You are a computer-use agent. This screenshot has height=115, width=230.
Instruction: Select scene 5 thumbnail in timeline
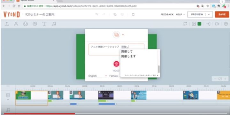[x=139, y=95]
